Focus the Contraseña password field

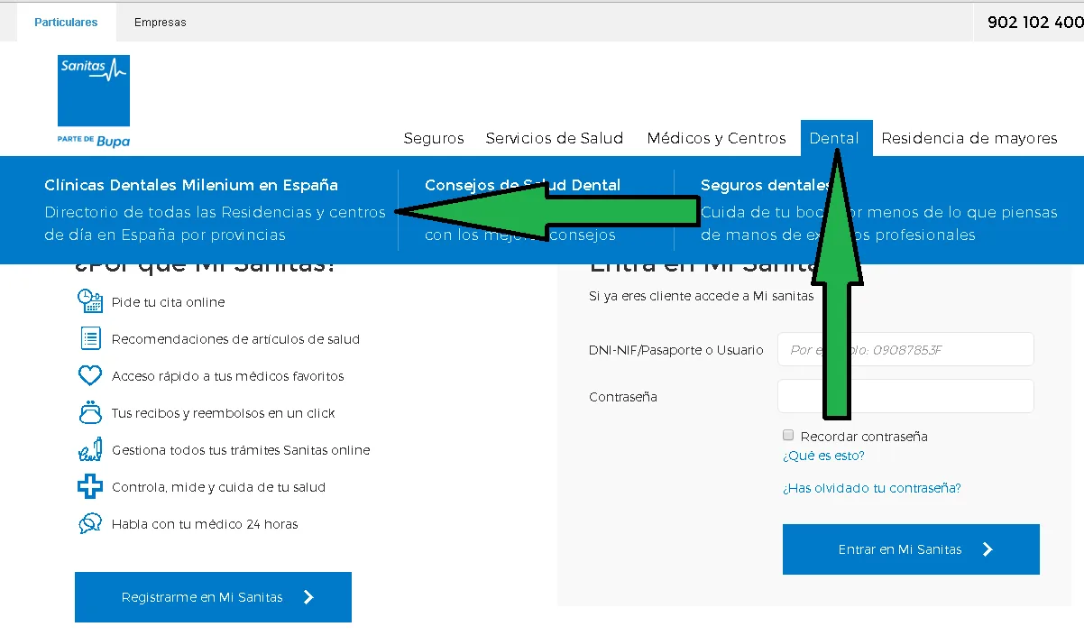click(905, 396)
